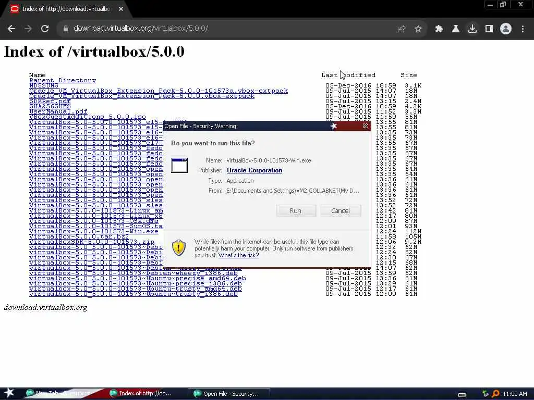534x400 pixels.
Task: Click the 11:00 AM clock
Action: coord(515,394)
